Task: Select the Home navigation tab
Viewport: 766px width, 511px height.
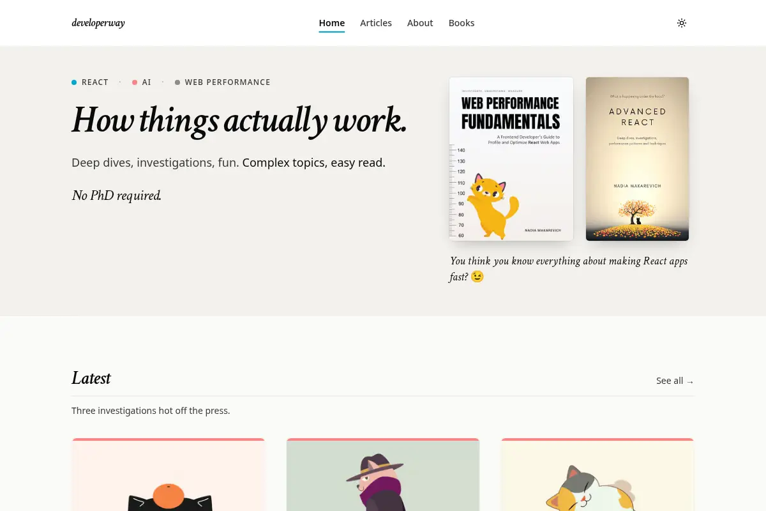Action: click(332, 23)
